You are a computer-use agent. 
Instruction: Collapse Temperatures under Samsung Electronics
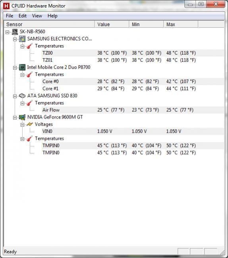point(22,46)
